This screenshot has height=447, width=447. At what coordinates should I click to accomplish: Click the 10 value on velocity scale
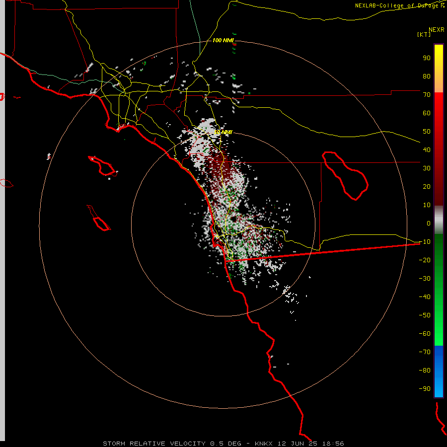[427, 205]
